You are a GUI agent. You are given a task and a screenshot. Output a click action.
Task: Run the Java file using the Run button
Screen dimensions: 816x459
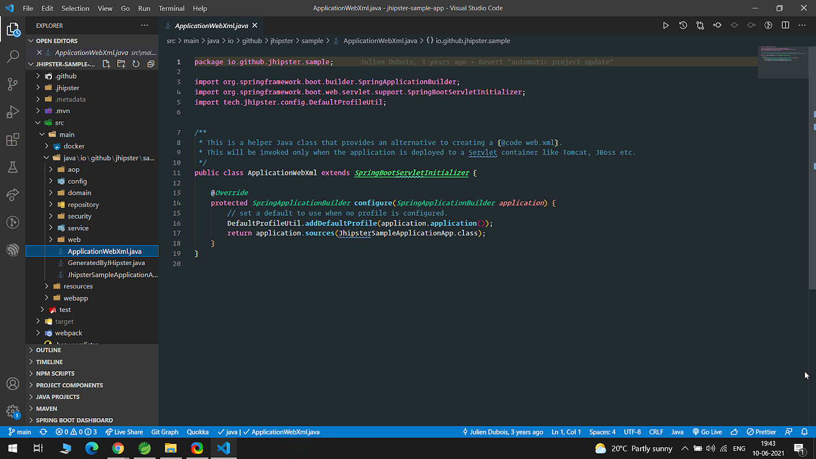pyautogui.click(x=666, y=25)
